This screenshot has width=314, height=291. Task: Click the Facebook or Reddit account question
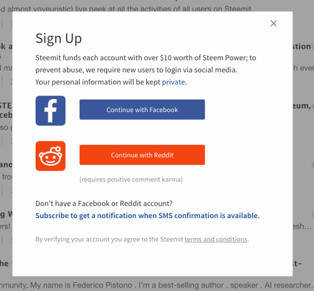click(x=104, y=204)
